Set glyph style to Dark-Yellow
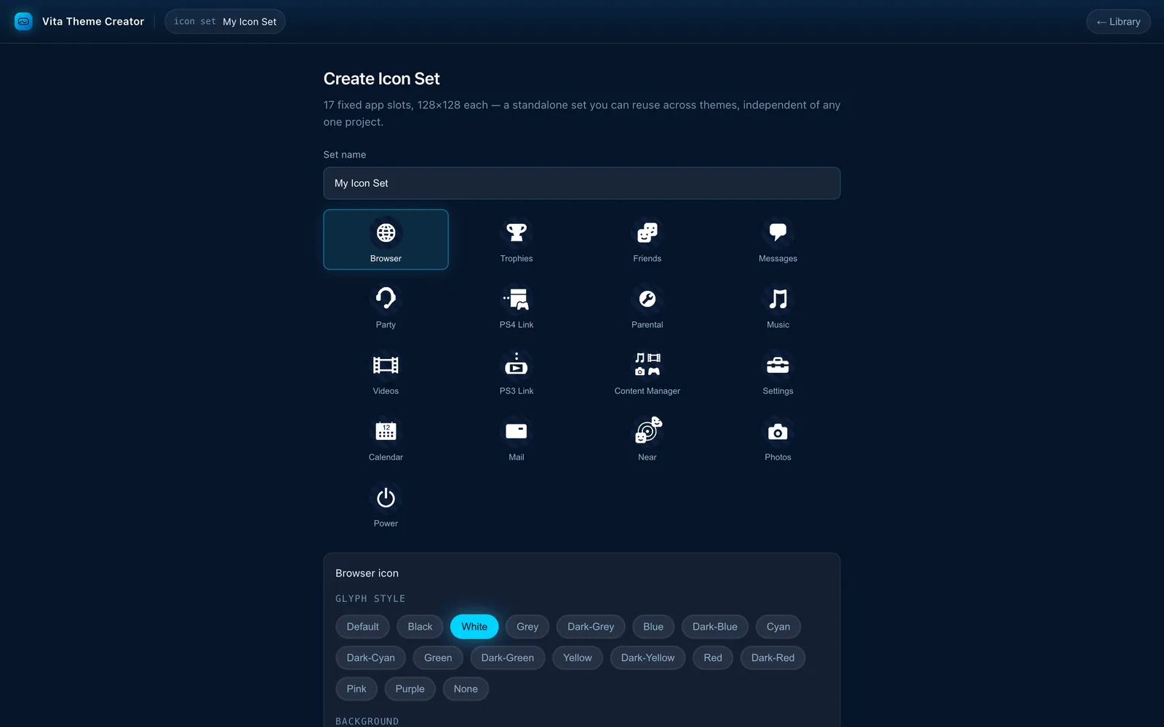 (x=647, y=658)
